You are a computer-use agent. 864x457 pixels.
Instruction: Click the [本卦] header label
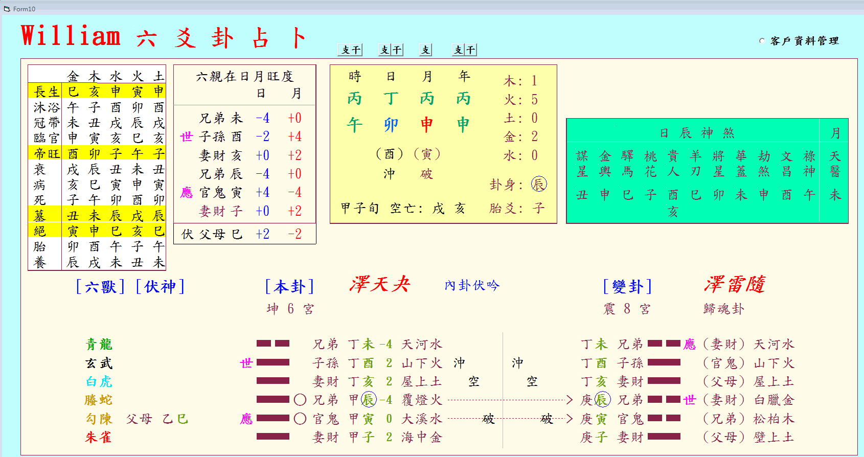(289, 287)
